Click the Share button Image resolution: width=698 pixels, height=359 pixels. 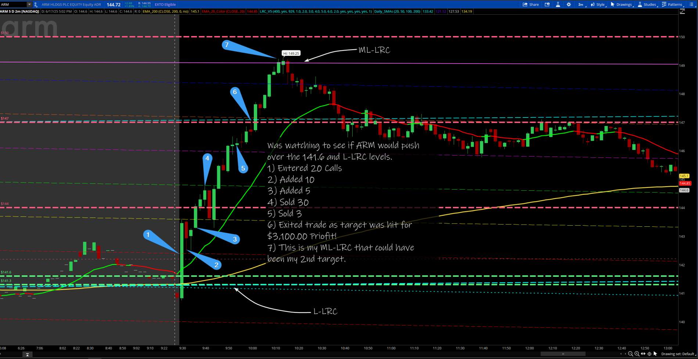point(531,4)
